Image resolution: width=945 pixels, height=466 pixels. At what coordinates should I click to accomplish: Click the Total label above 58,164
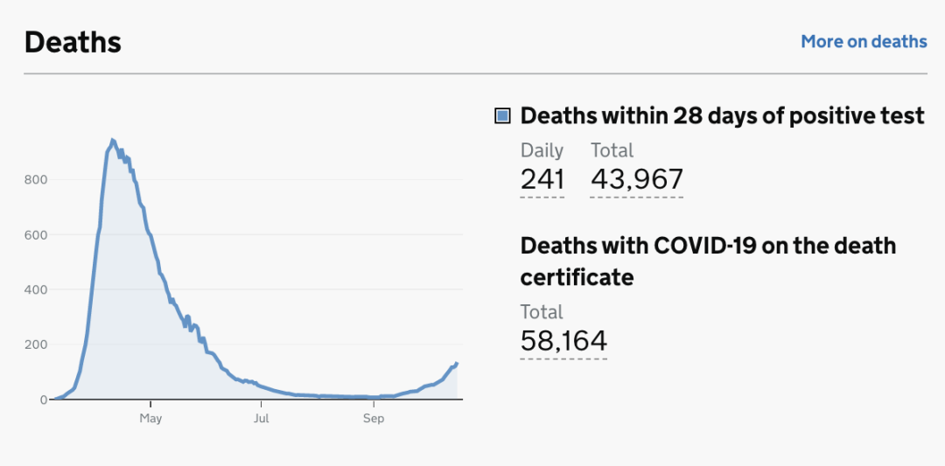click(x=542, y=312)
